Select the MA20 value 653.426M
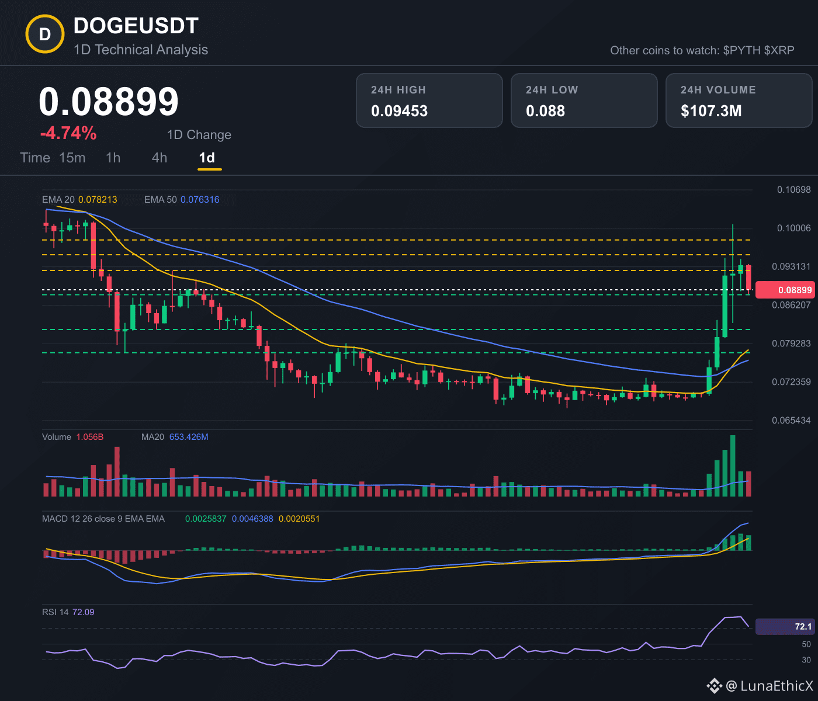 point(189,437)
